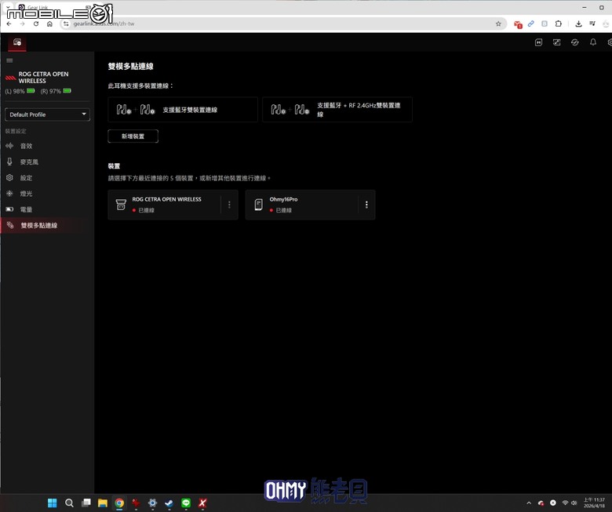Click the ROG CETRA OPEN WIRELESS sidebar title
Image resolution: width=612 pixels, height=512 pixels.
pos(43,77)
